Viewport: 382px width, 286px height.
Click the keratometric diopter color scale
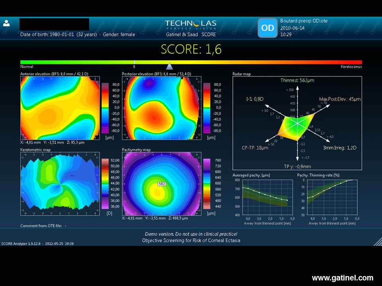(105, 183)
